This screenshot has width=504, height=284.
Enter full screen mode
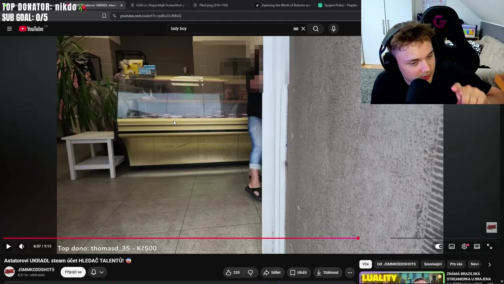click(x=489, y=246)
